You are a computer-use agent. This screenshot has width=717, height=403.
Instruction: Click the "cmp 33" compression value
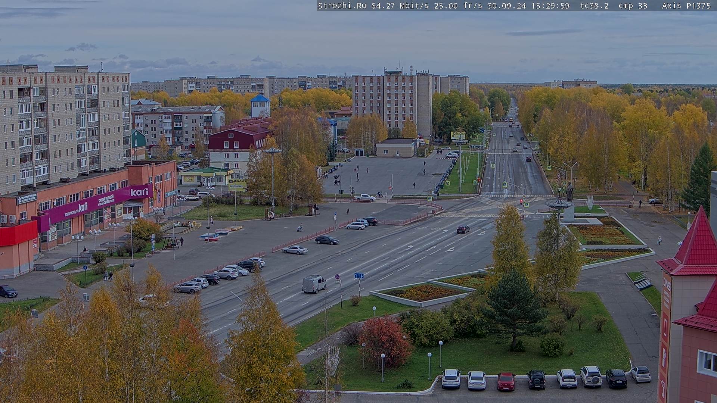633,6
